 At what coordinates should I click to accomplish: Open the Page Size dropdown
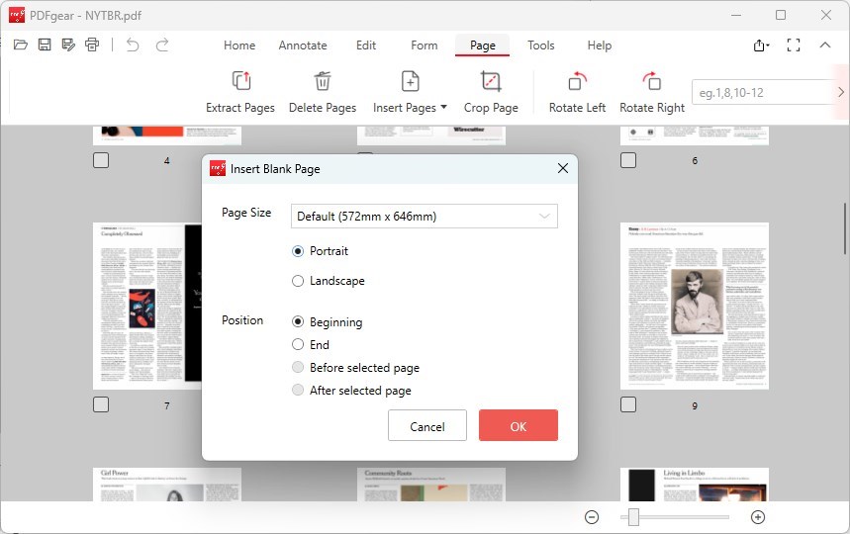pyautogui.click(x=424, y=217)
